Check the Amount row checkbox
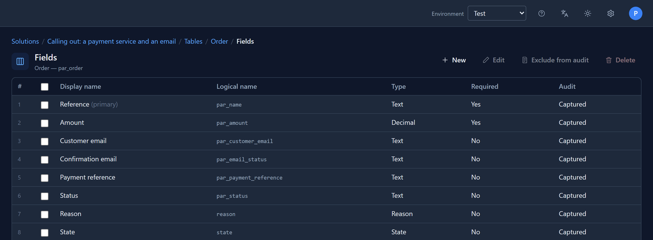Image resolution: width=653 pixels, height=240 pixels. (x=44, y=123)
